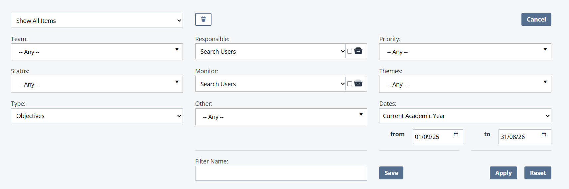569x189 pixels.
Task: Click the Reset button
Action: [538, 173]
